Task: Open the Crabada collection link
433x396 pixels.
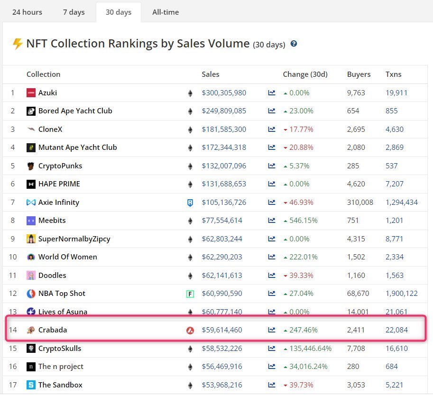Action: pyautogui.click(x=53, y=330)
